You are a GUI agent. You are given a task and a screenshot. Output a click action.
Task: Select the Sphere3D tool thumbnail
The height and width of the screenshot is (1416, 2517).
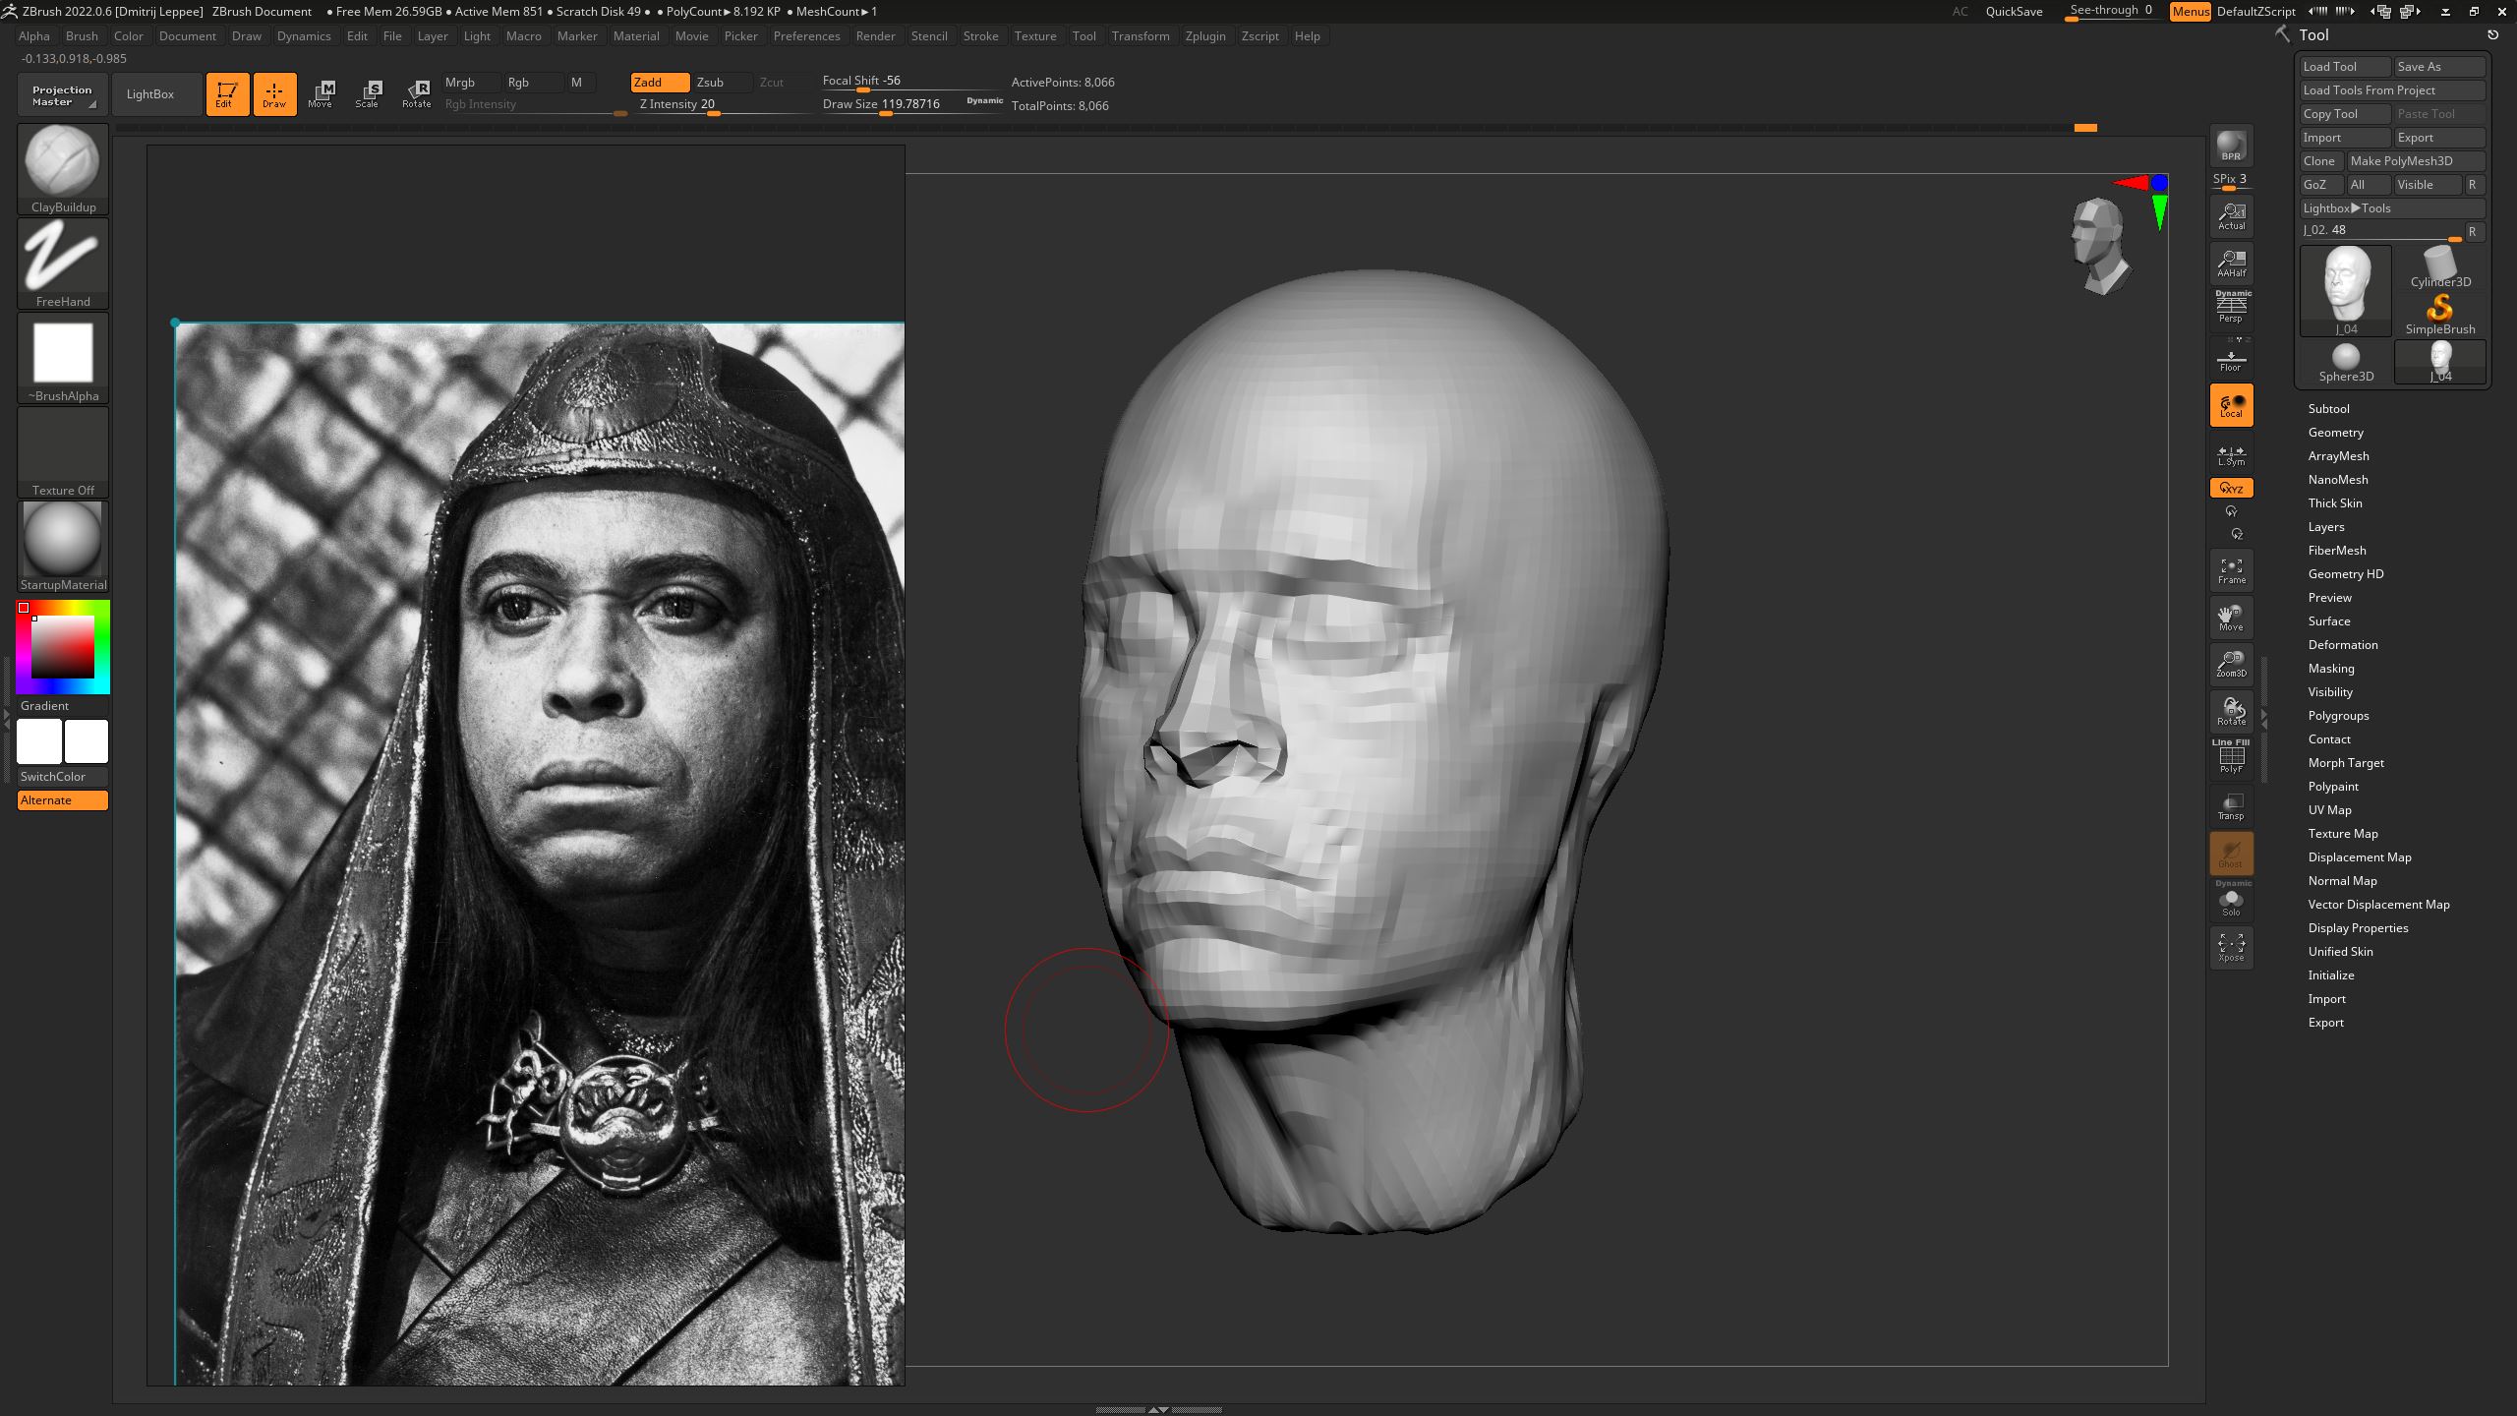[x=2345, y=361]
